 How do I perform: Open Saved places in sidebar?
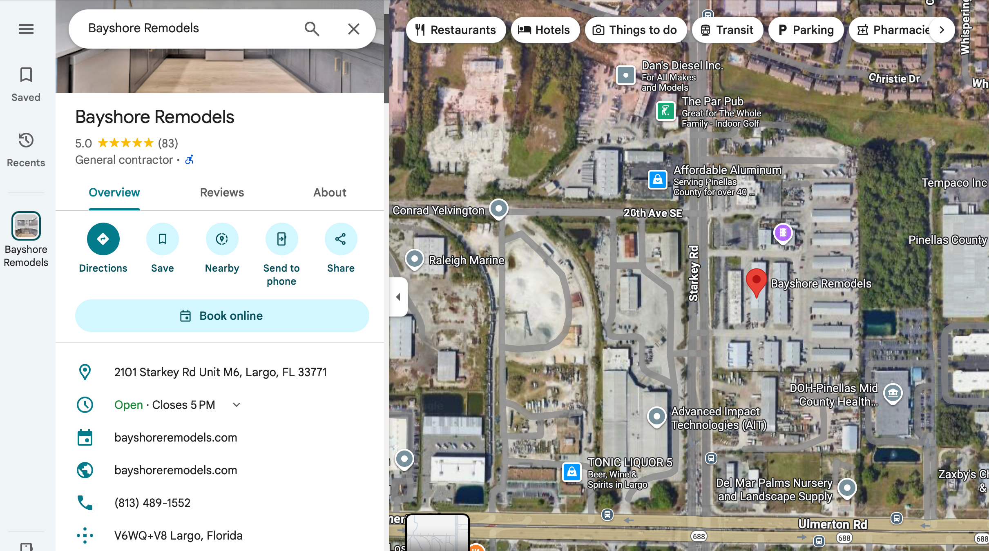(26, 85)
